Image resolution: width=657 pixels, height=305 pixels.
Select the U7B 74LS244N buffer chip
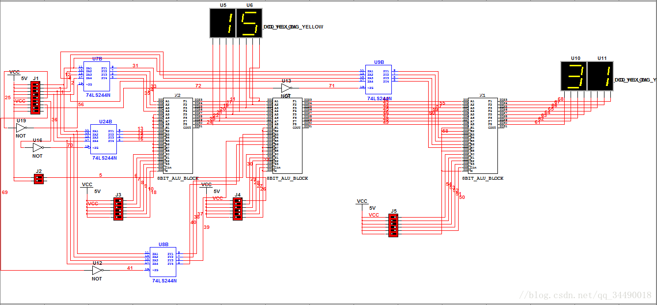pyautogui.click(x=97, y=76)
